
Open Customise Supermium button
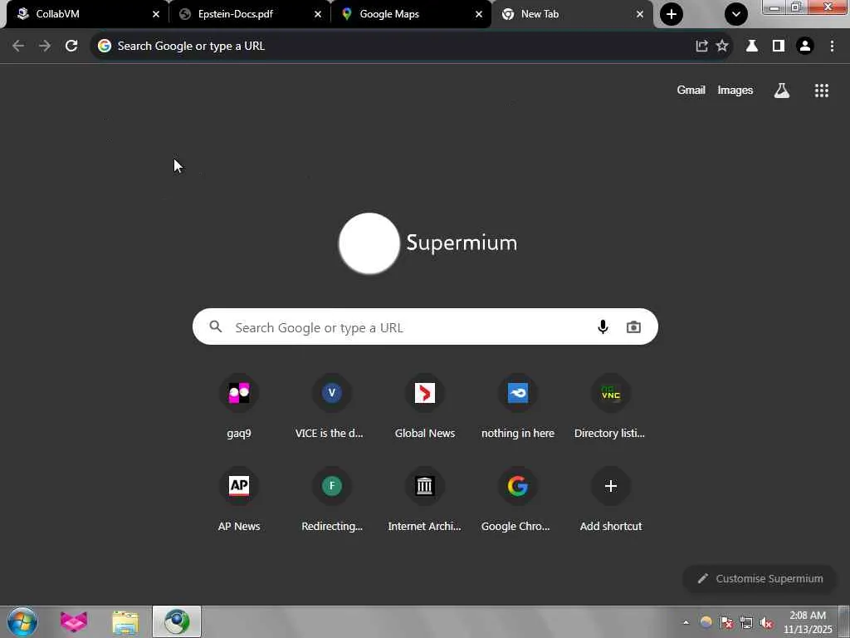[x=760, y=579]
